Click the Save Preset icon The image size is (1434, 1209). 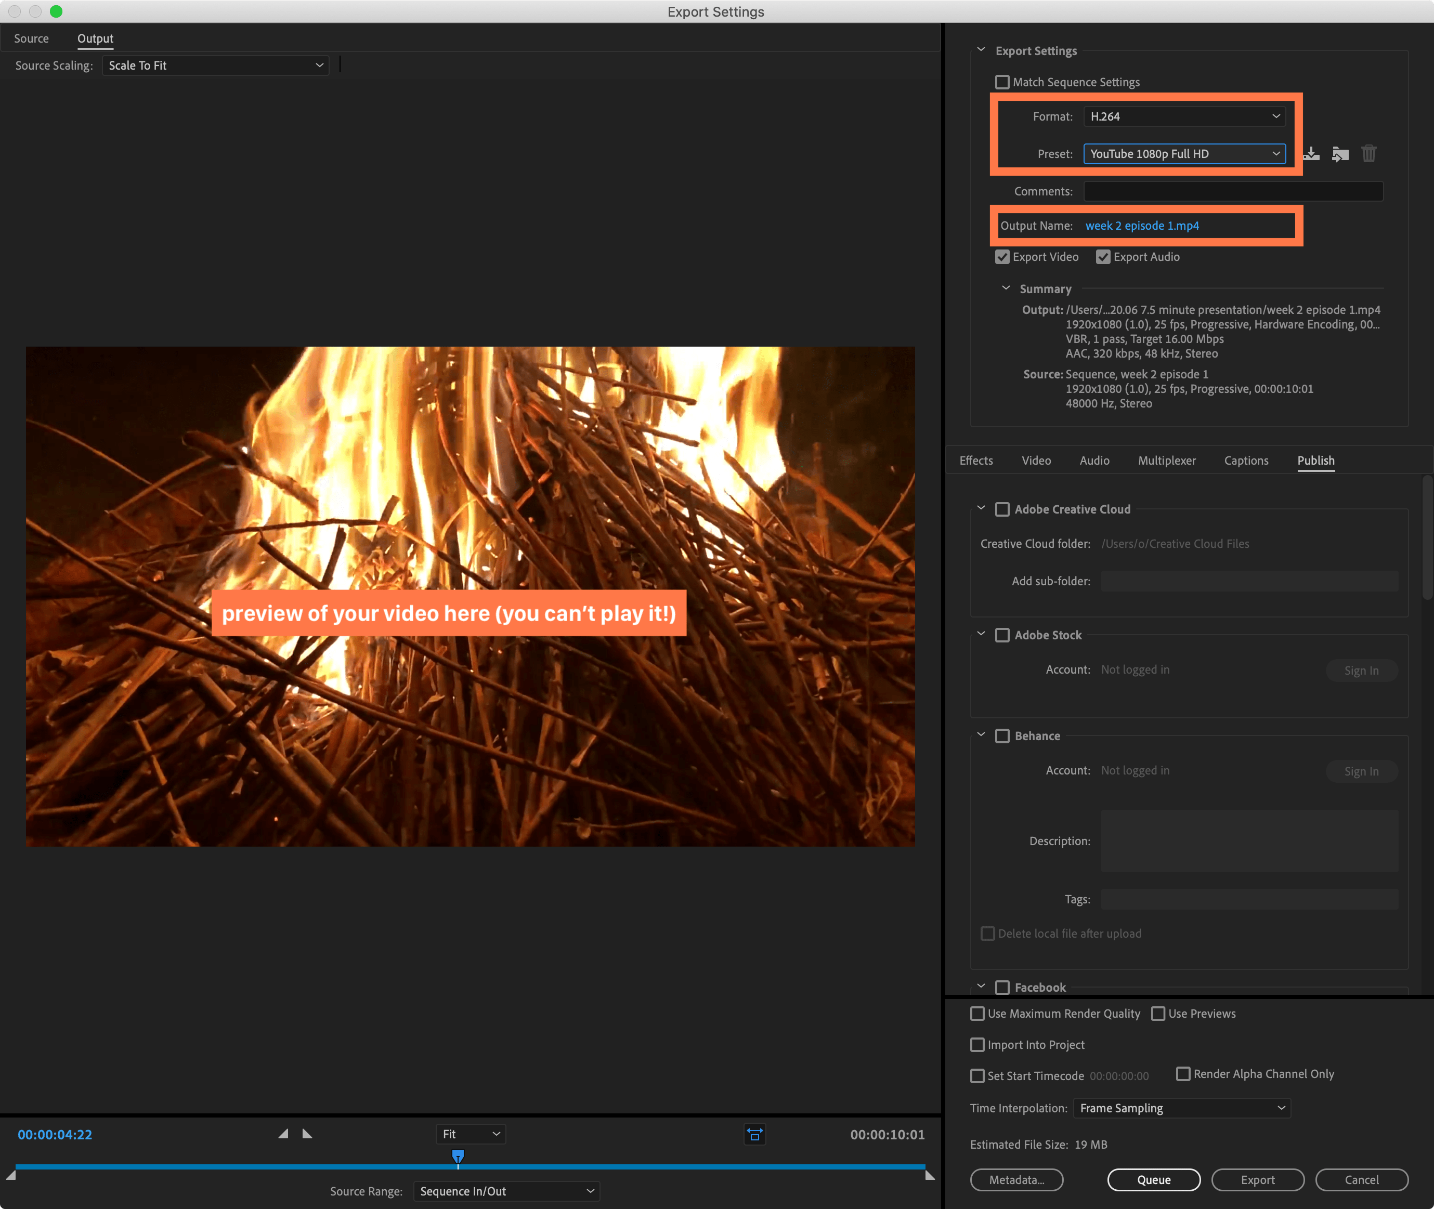click(x=1311, y=153)
